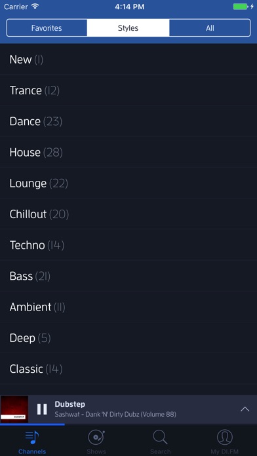The image size is (257, 456).
Task: Open the Shows turntable icon
Action: (x=96, y=437)
